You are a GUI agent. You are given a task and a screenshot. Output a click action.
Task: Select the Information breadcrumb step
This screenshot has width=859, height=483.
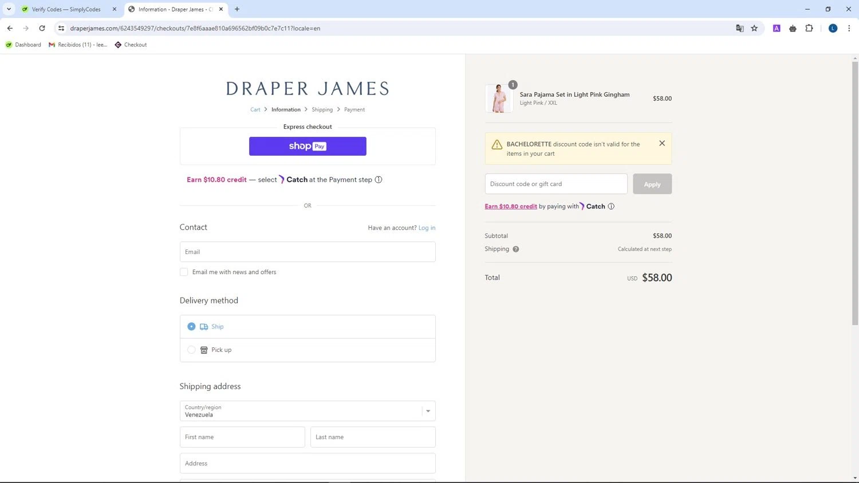click(286, 109)
